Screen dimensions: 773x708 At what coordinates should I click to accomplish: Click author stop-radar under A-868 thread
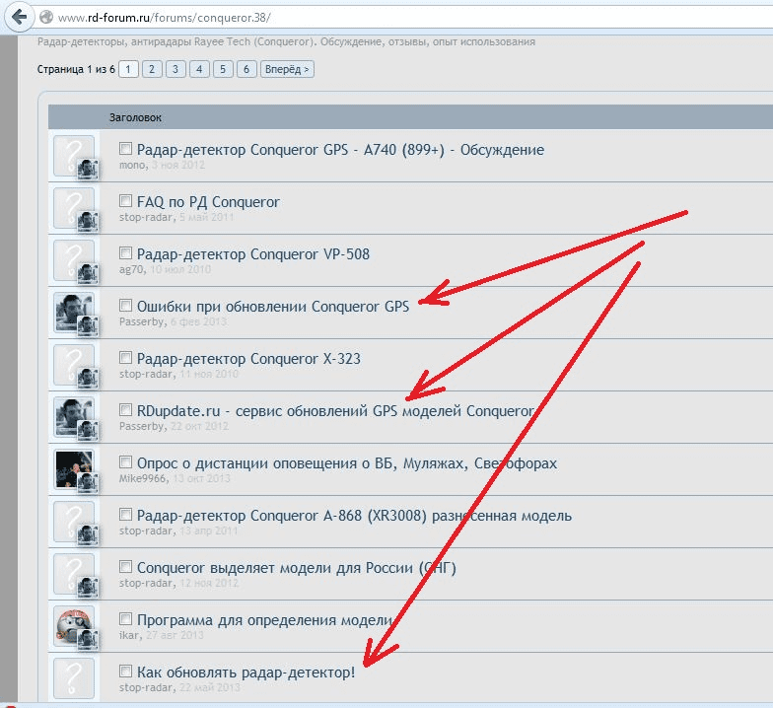pos(146,531)
